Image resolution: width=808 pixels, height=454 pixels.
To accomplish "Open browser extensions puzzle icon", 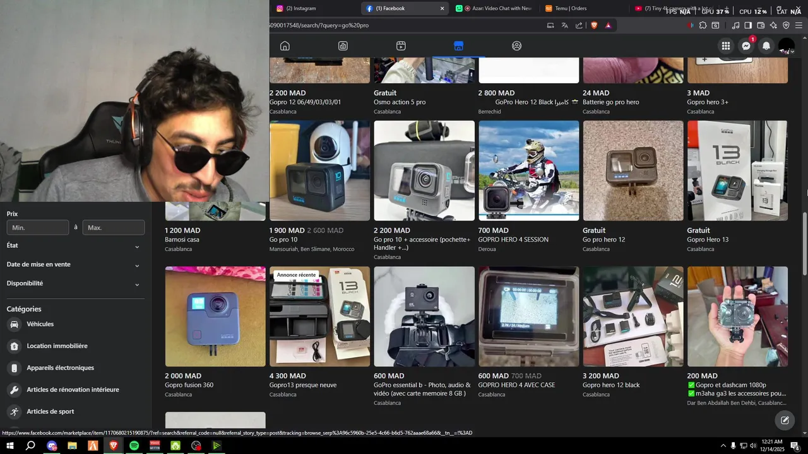I will click(703, 25).
